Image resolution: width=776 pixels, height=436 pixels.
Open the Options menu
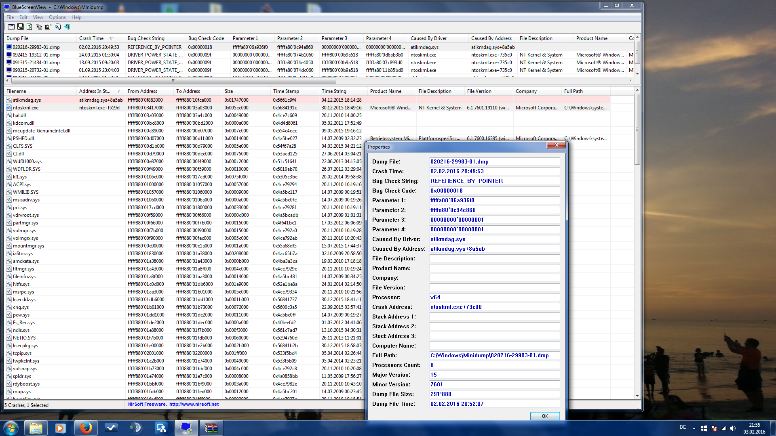click(57, 17)
